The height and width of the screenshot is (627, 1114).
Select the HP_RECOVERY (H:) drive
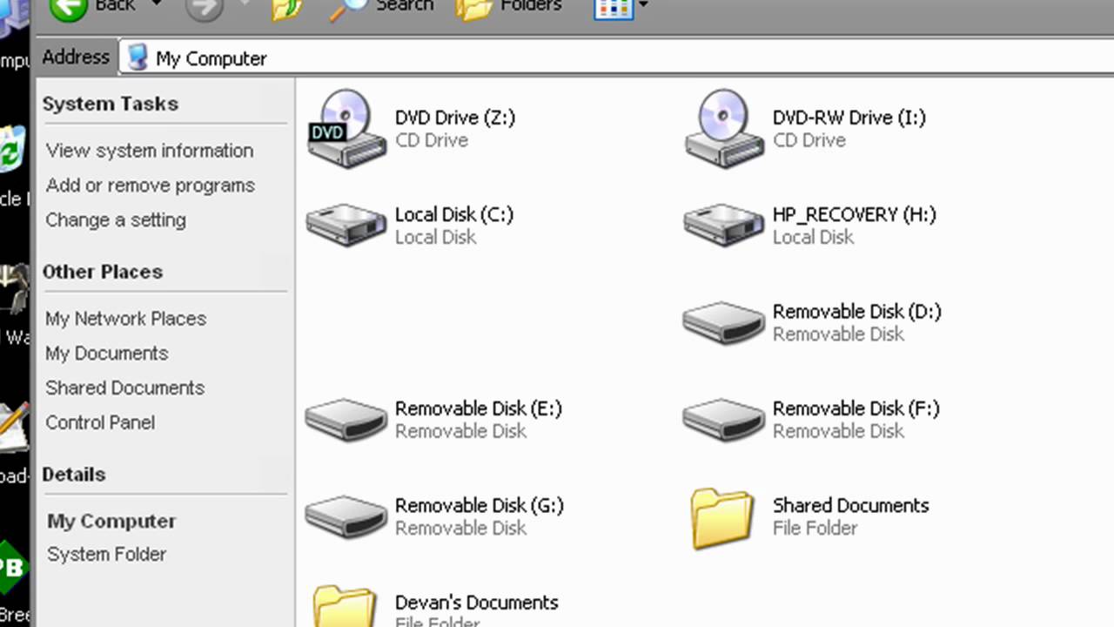coord(810,225)
